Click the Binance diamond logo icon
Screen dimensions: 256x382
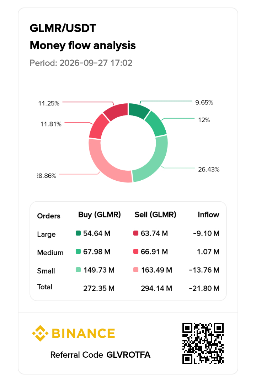tap(40, 333)
